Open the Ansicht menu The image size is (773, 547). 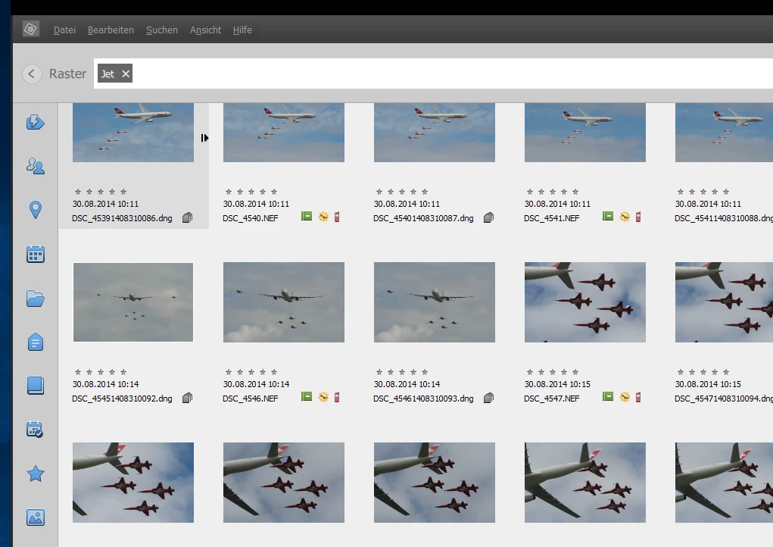pyautogui.click(x=206, y=30)
